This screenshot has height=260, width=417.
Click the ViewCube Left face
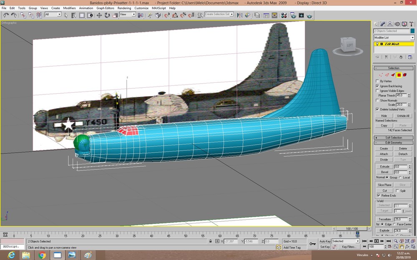tap(349, 45)
